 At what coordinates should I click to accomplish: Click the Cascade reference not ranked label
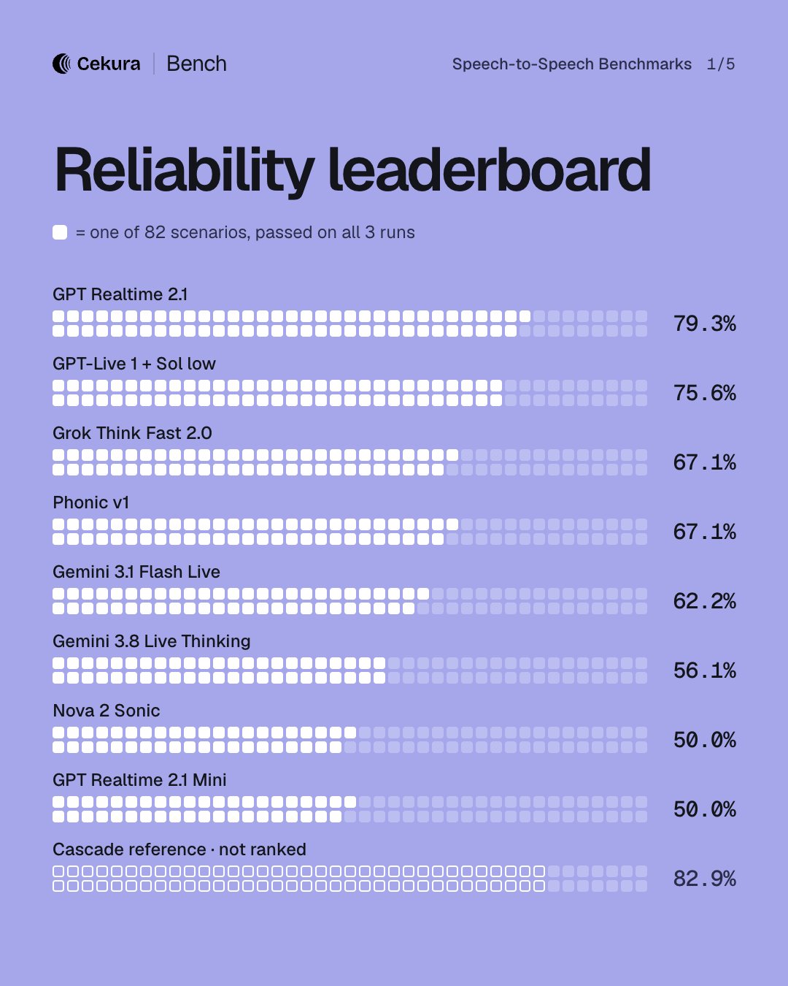tap(179, 849)
